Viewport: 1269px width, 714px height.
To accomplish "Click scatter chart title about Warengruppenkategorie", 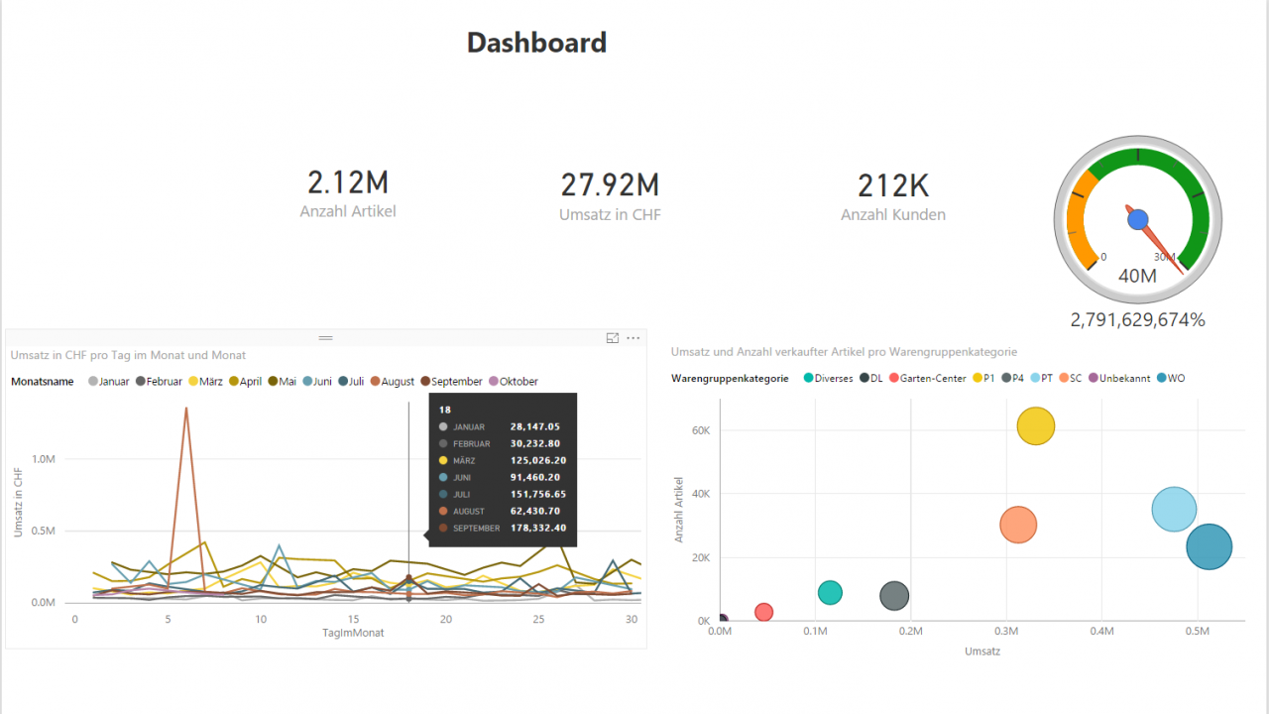I will pyautogui.click(x=844, y=351).
